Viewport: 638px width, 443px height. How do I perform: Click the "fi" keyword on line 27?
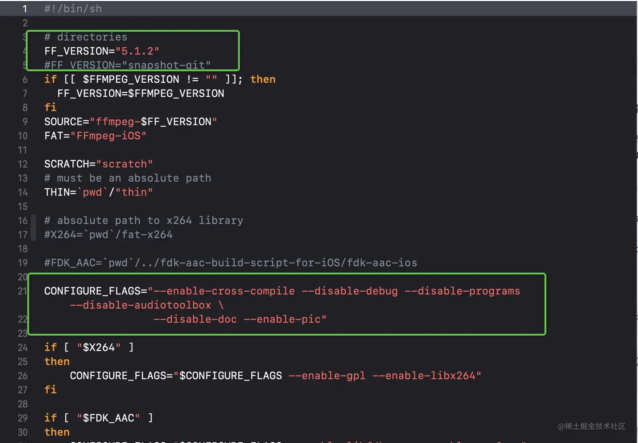51,390
